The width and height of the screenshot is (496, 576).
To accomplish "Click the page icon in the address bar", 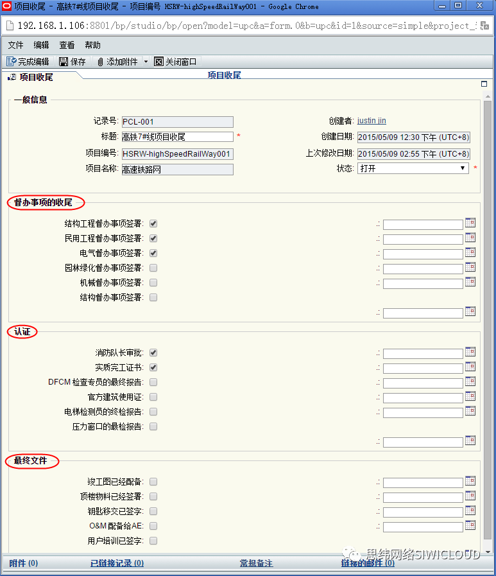I will [x=10, y=26].
